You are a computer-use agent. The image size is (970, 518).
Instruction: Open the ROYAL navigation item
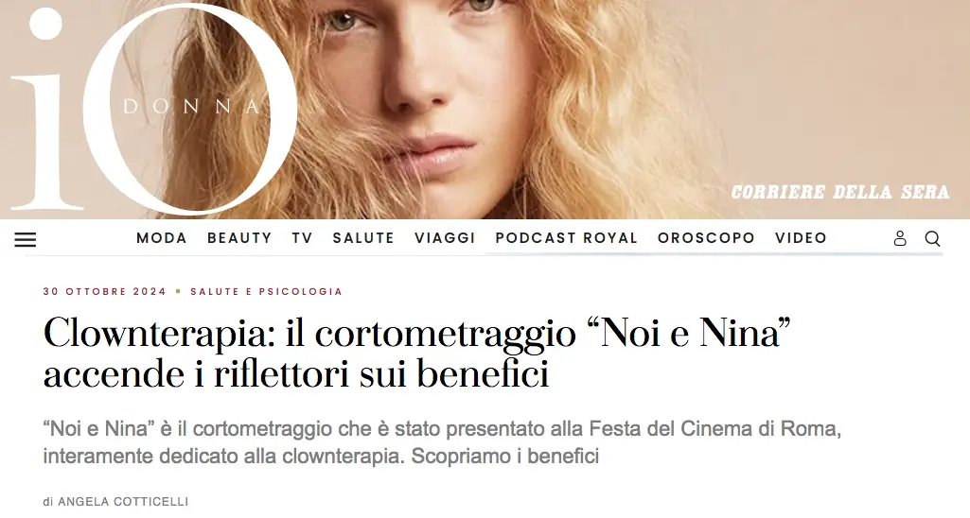pyautogui.click(x=610, y=238)
